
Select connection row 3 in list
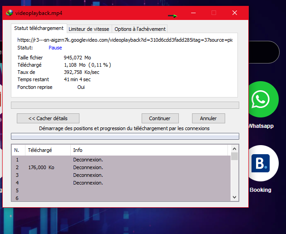pyautogui.click(x=121, y=175)
